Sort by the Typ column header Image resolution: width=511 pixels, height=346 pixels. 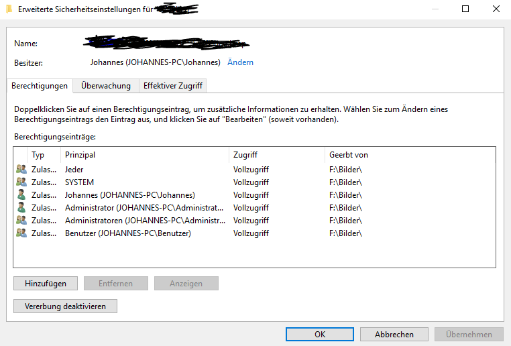44,155
